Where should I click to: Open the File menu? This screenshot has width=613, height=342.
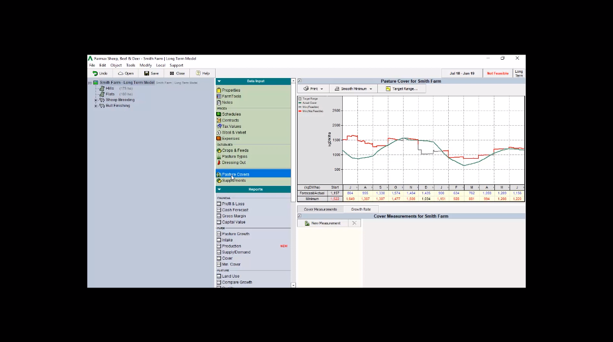click(x=92, y=65)
